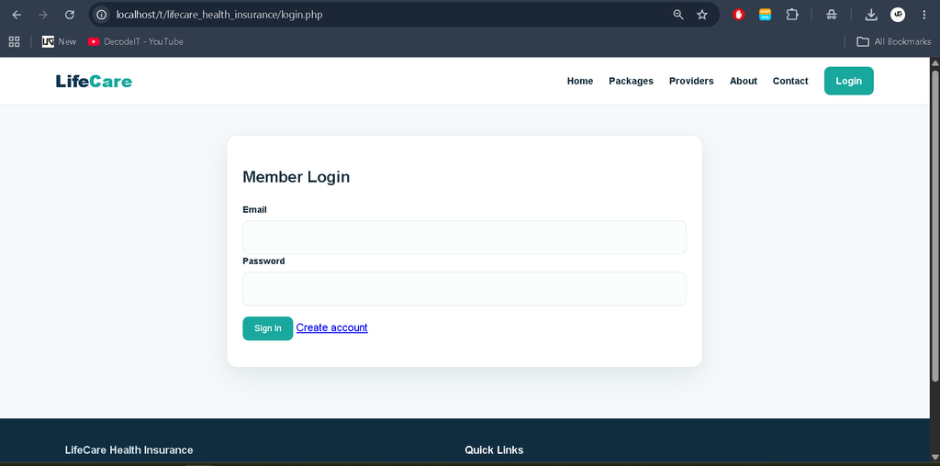Click the LifeCare logo

[x=95, y=82]
